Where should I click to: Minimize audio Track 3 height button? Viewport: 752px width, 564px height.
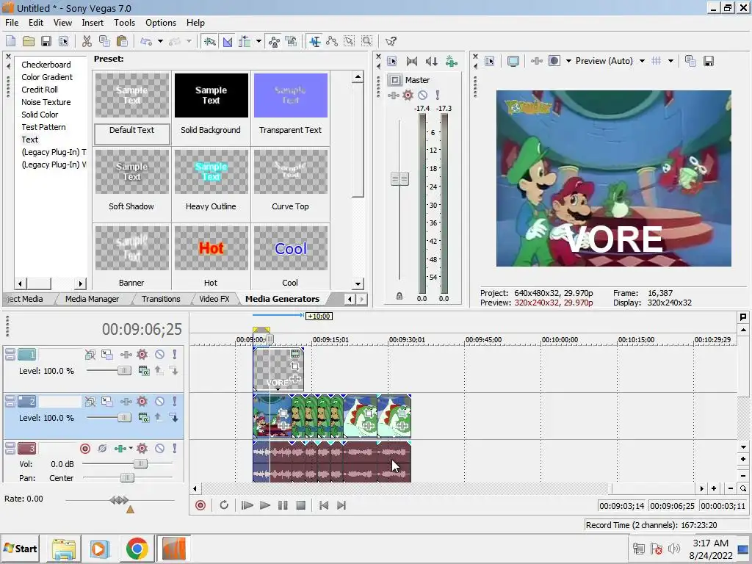click(x=10, y=446)
